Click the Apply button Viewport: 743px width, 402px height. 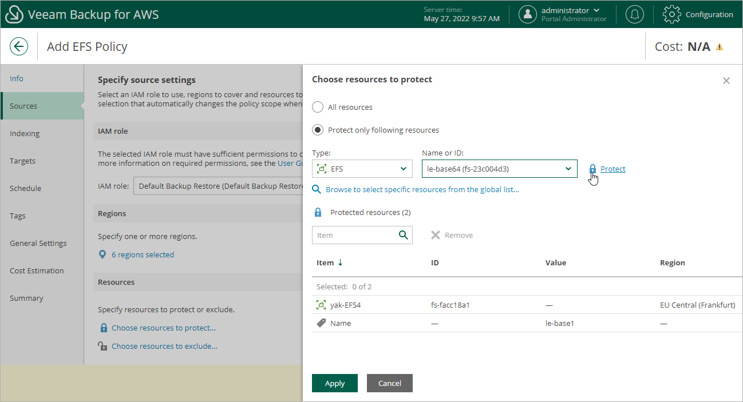pos(334,383)
